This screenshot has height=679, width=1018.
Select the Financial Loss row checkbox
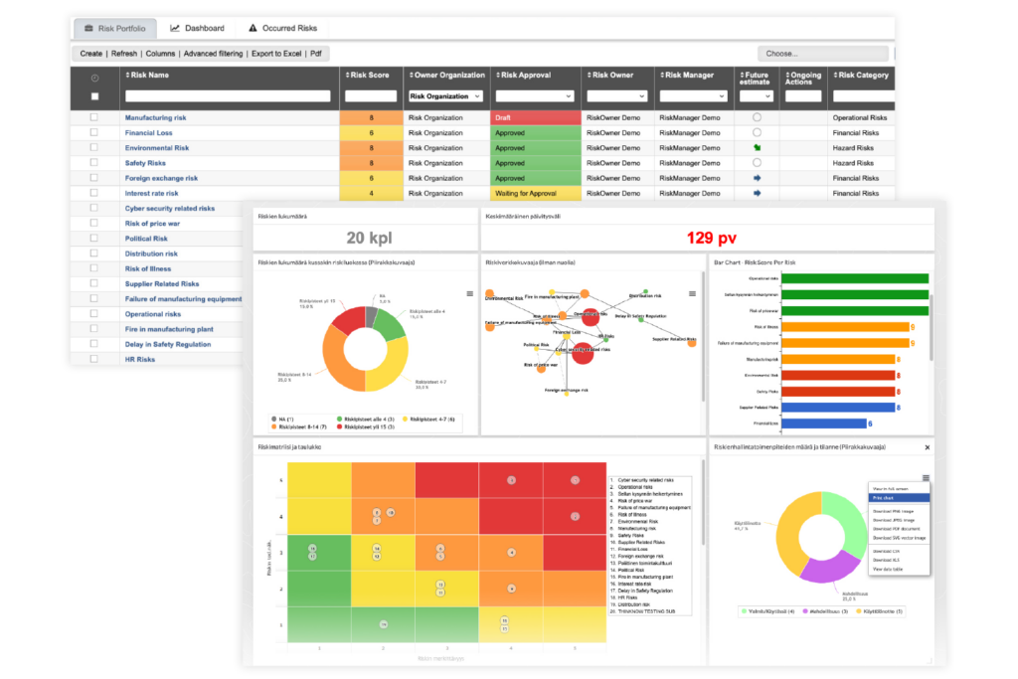(94, 132)
